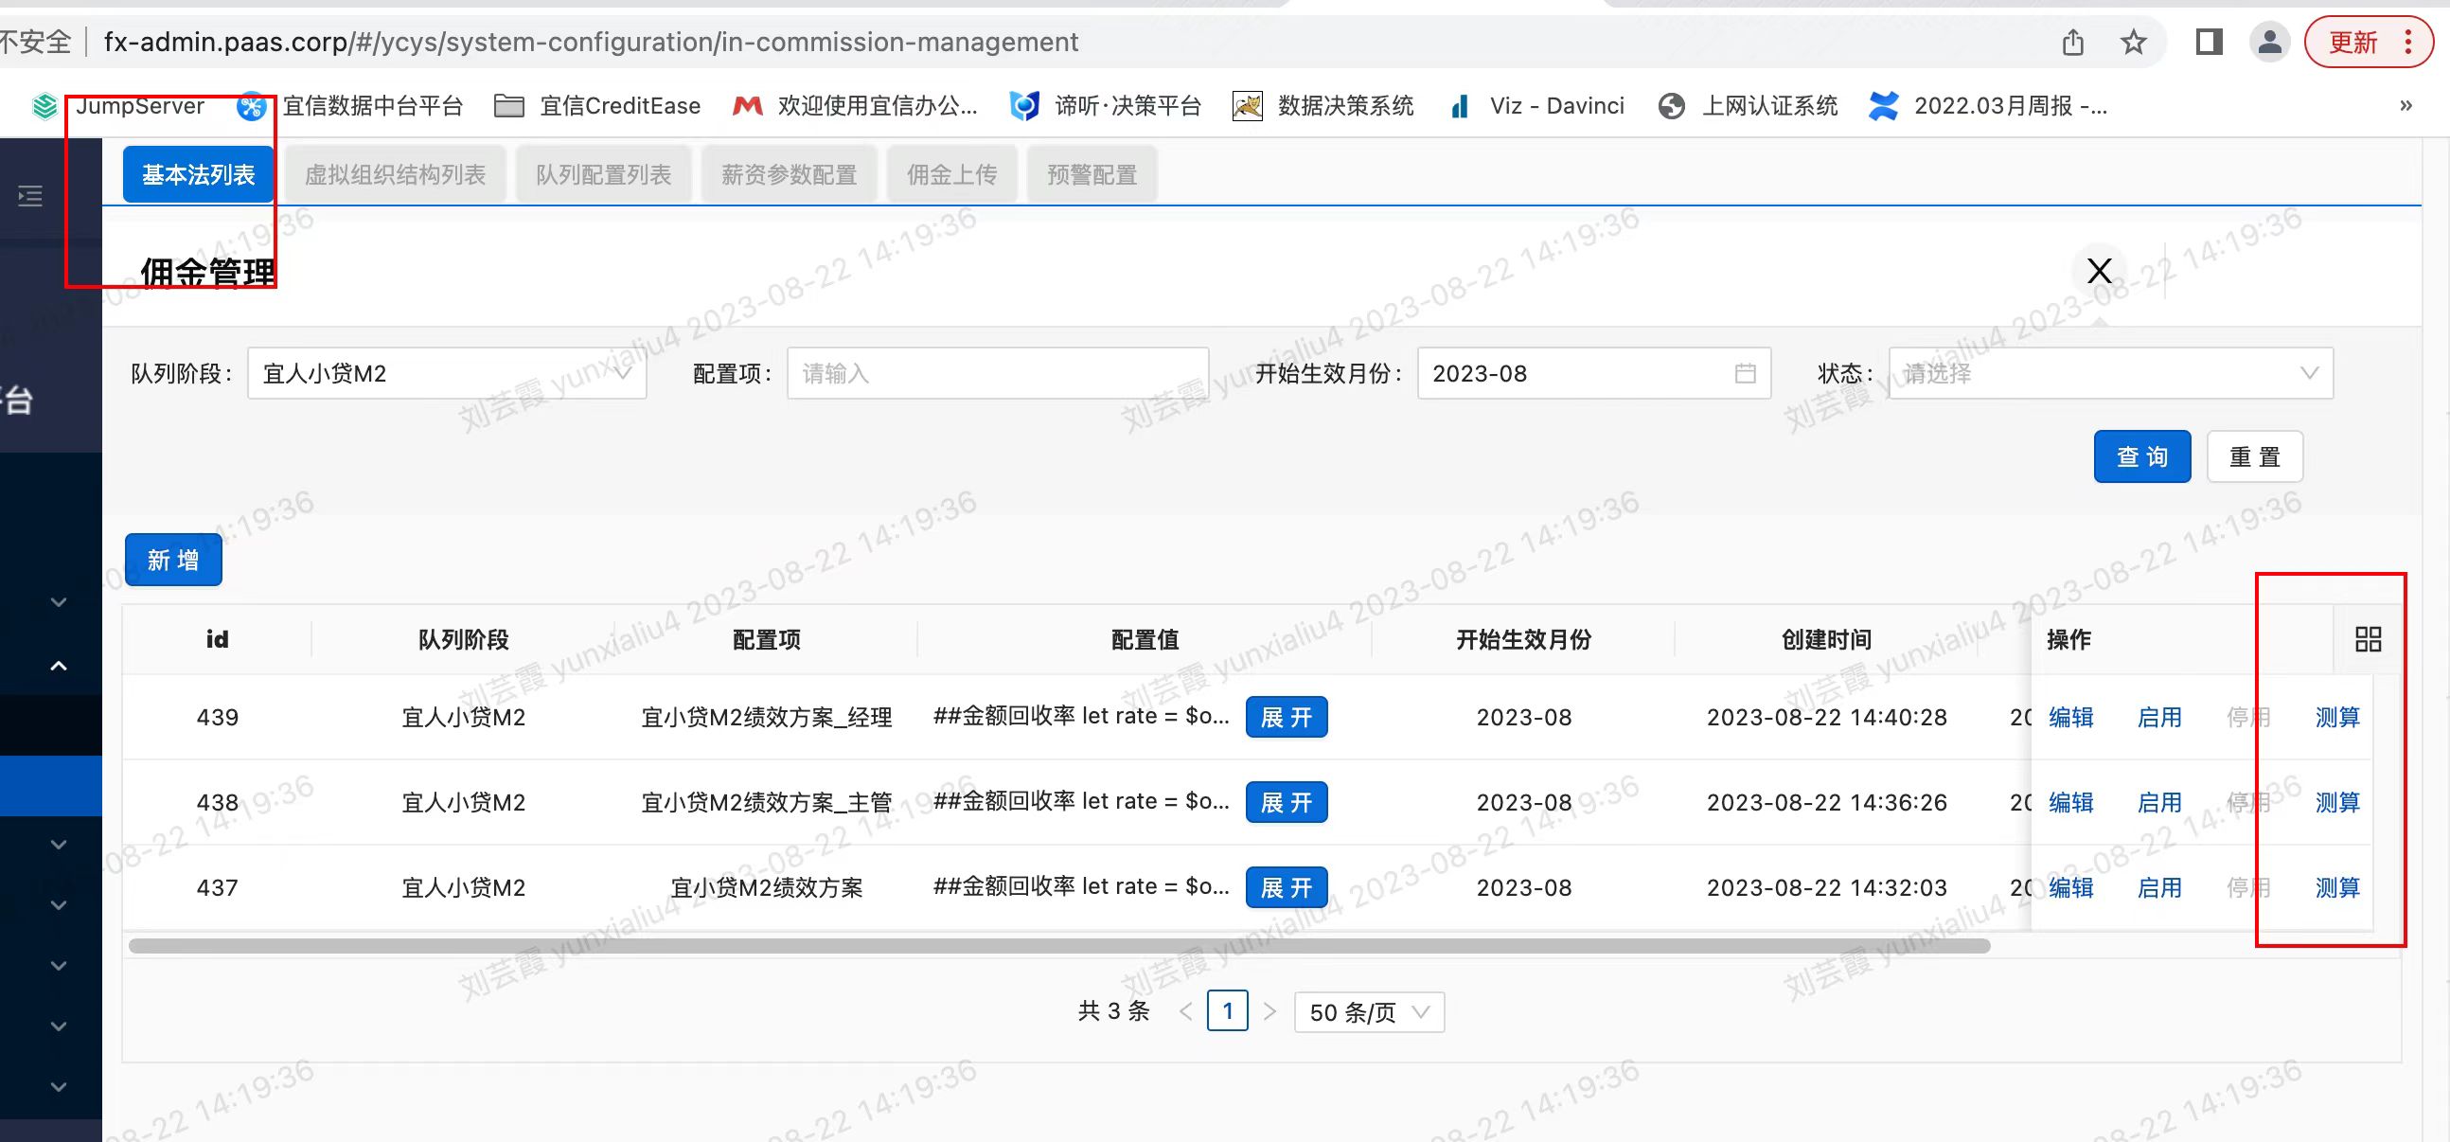The image size is (2450, 1142).
Task: Switch to the 虚拟组织结构列表 tab
Action: [395, 175]
